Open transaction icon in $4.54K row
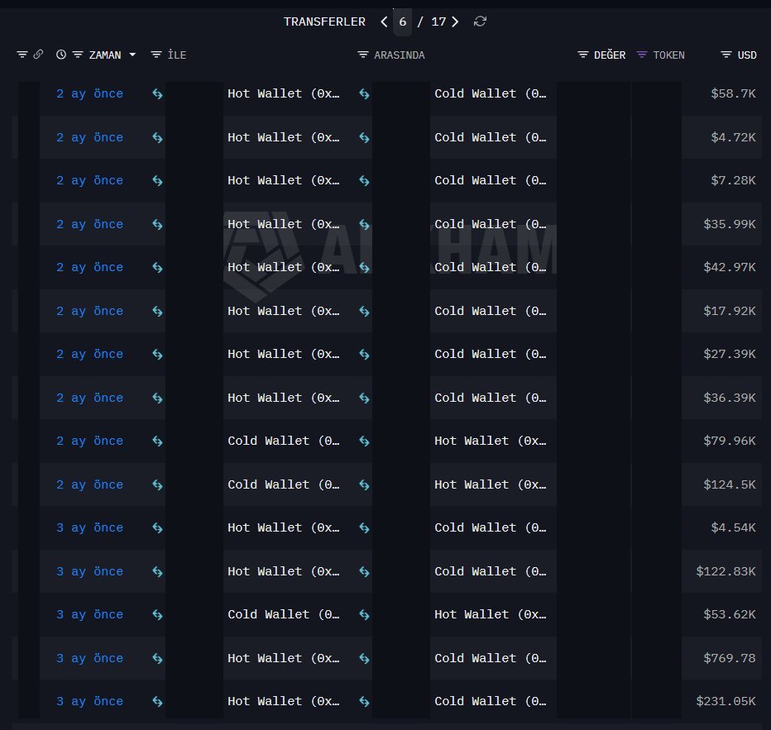The height and width of the screenshot is (730, 771). click(x=157, y=528)
